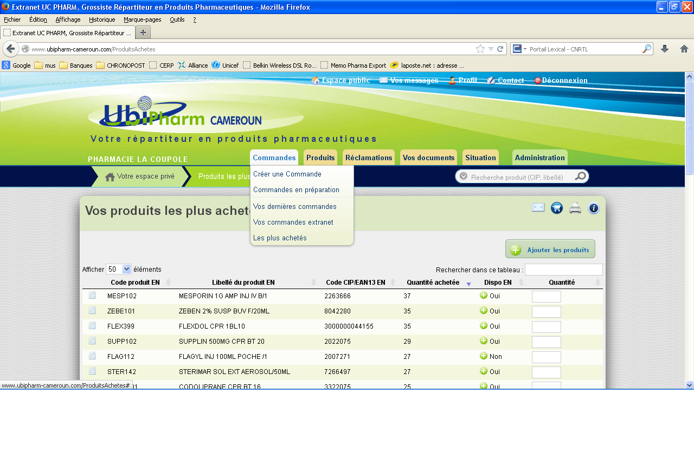694x465 pixels.
Task: Click the bookmark star icon in address bar
Action: (480, 49)
